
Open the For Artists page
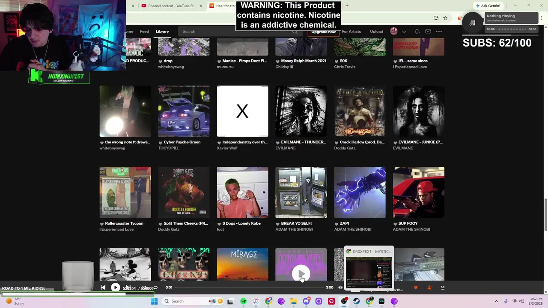coord(351,31)
